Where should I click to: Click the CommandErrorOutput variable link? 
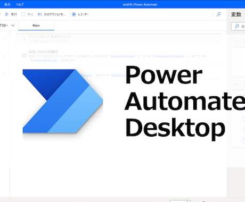coord(169,56)
